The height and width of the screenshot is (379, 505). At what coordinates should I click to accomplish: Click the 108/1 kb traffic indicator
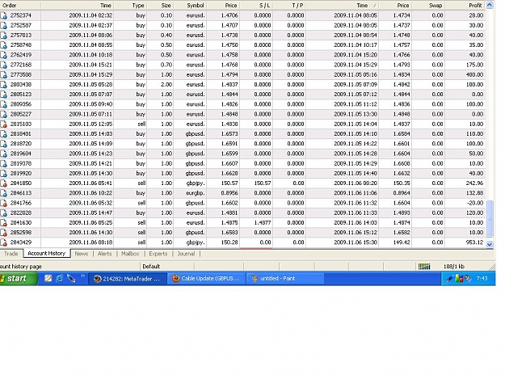454,267
